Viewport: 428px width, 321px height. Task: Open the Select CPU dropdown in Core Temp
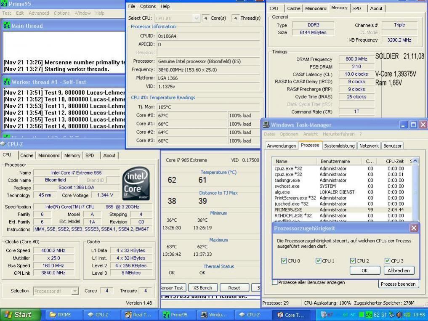pos(196,18)
